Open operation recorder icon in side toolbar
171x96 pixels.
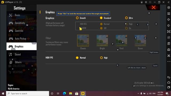[169, 38]
